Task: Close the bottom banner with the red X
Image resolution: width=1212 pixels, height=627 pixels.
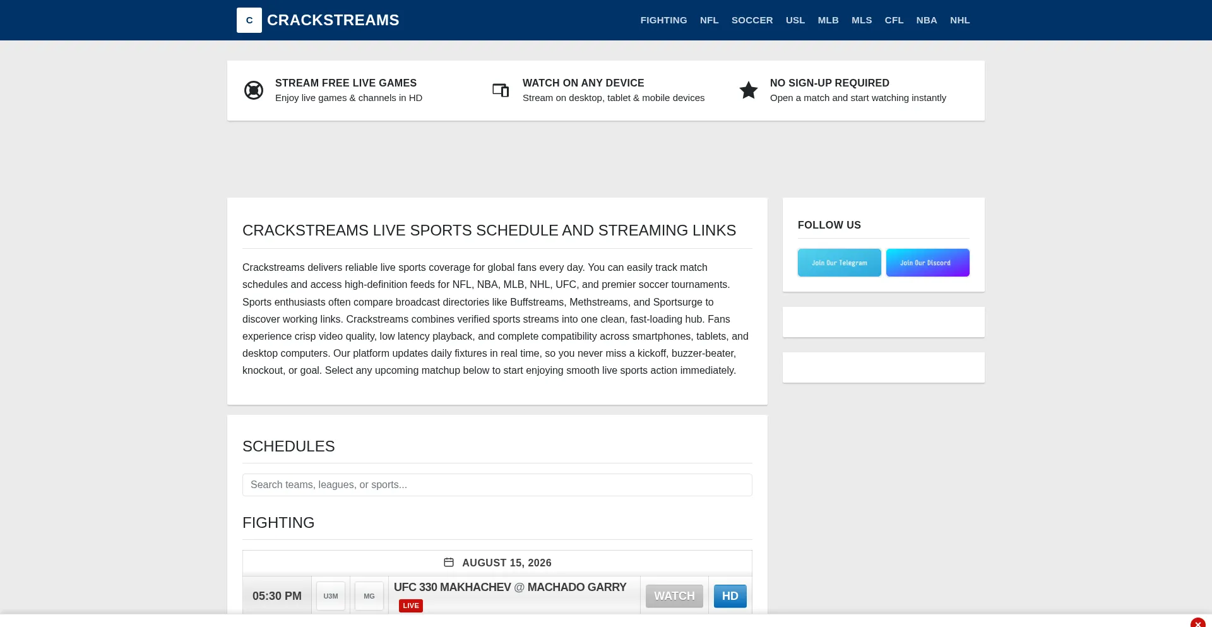Action: [1197, 623]
